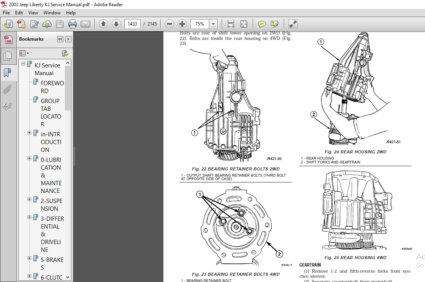Toggle the Bookmarks panel sidebar icon
425x282 pixels.
[x=8, y=72]
